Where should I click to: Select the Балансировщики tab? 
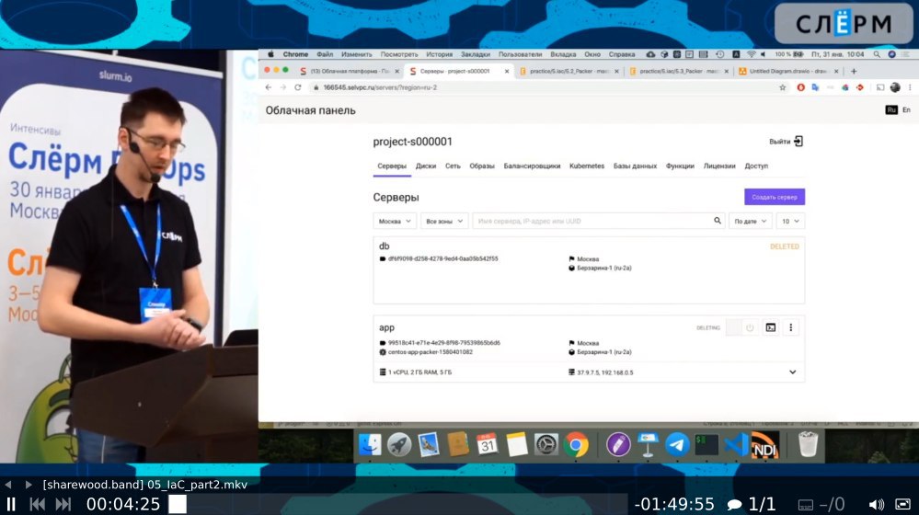[x=532, y=166]
